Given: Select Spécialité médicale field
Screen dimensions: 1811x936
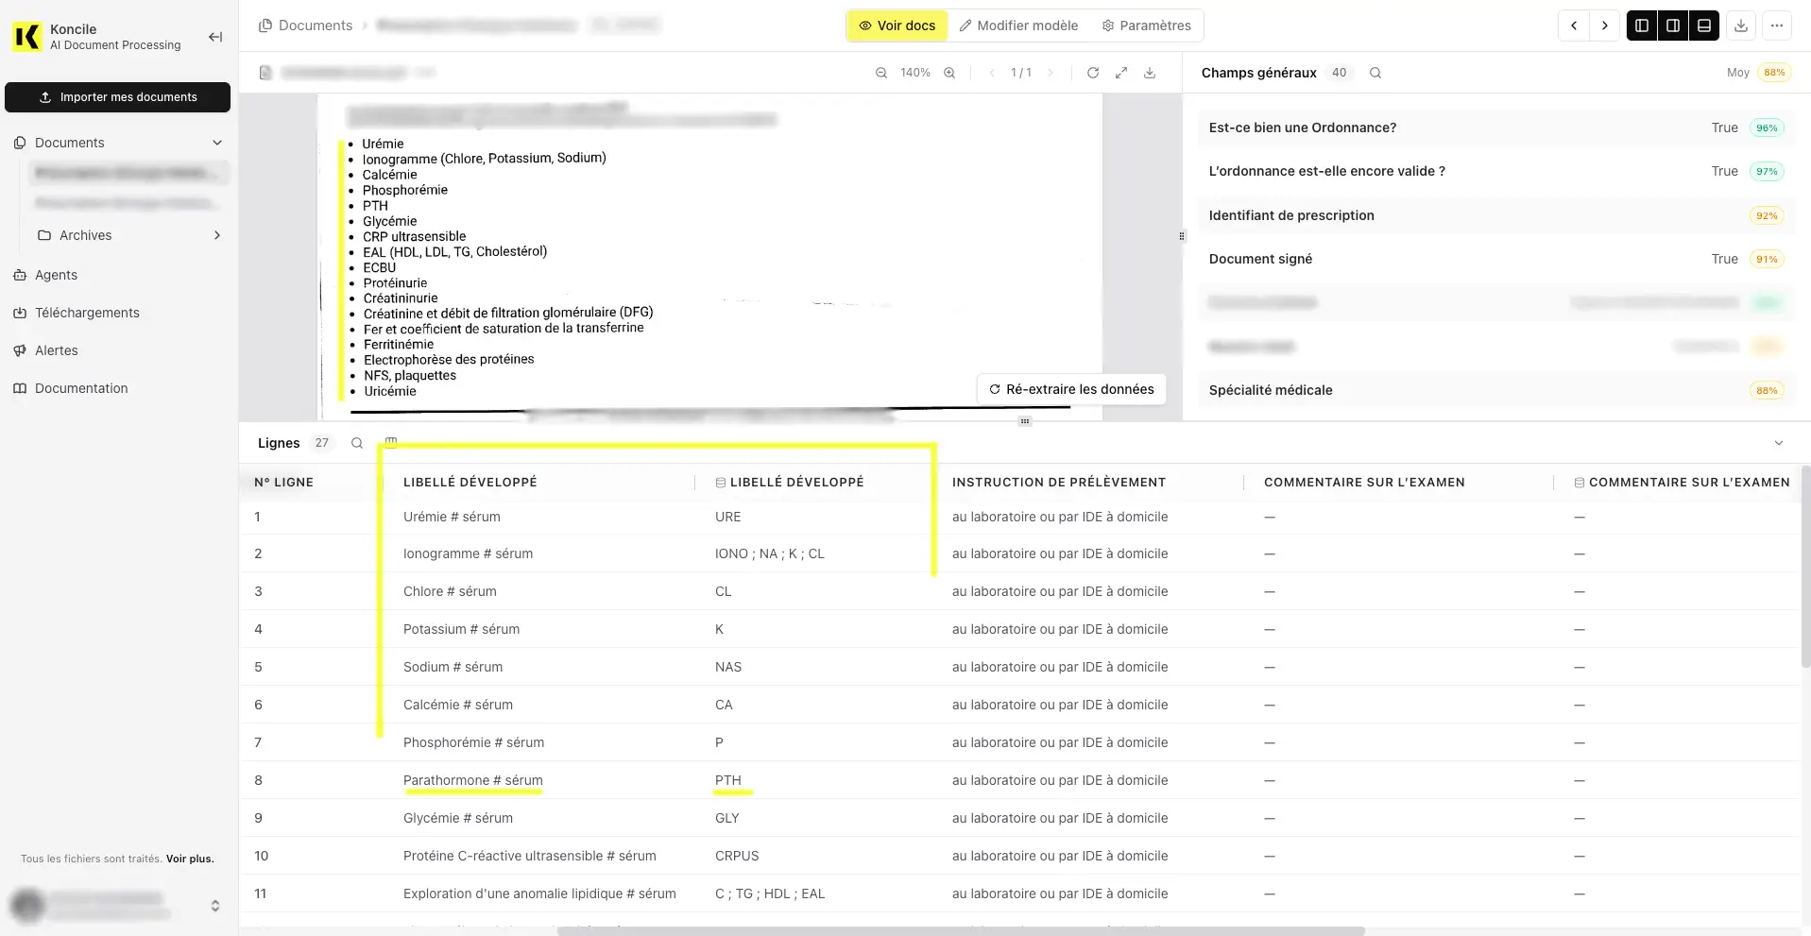Looking at the screenshot, I should [x=1496, y=390].
